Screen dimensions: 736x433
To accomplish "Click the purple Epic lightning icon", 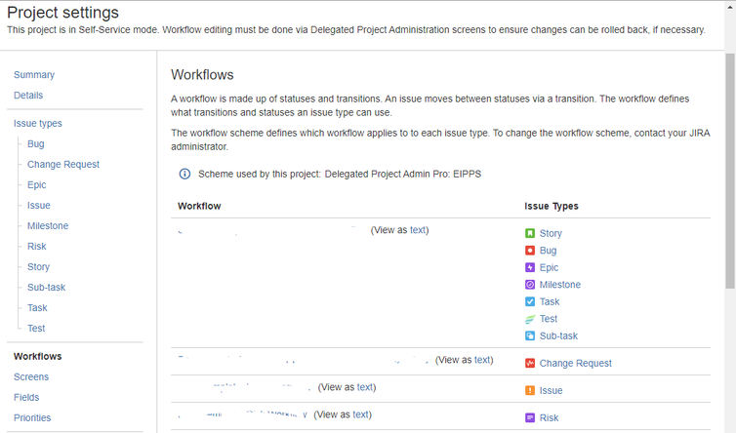I will 530,267.
